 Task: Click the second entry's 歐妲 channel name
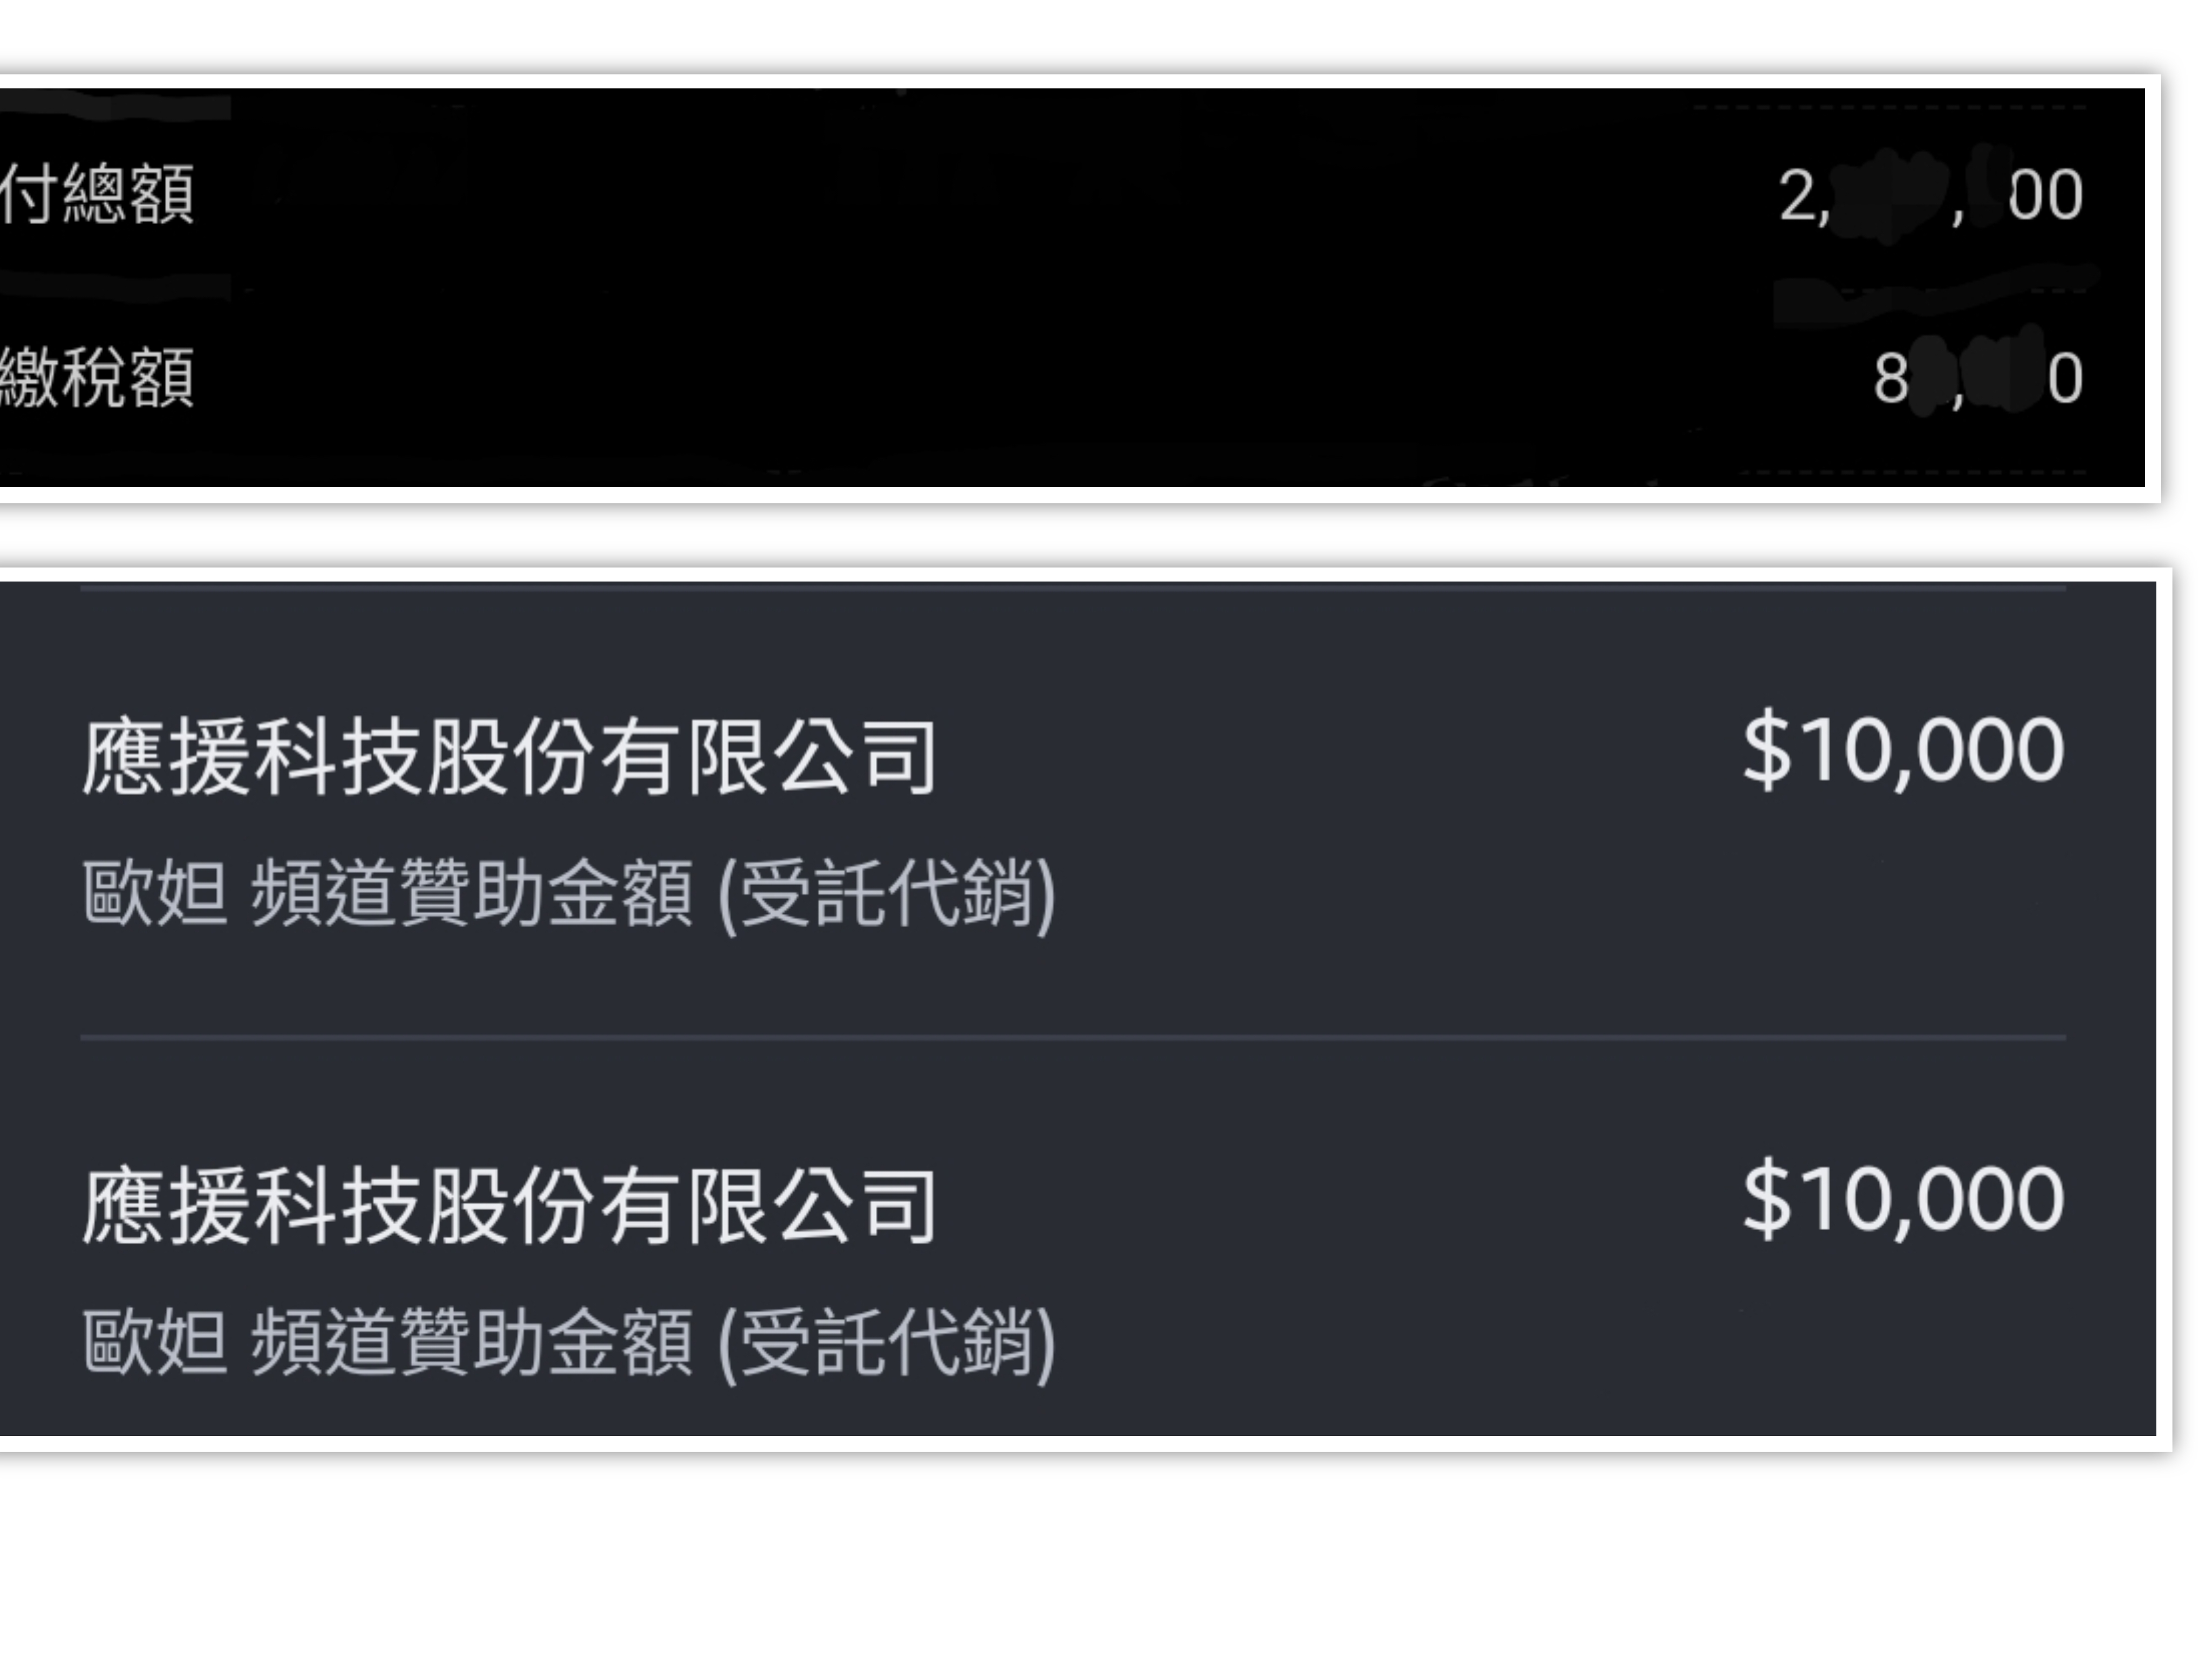155,1342
